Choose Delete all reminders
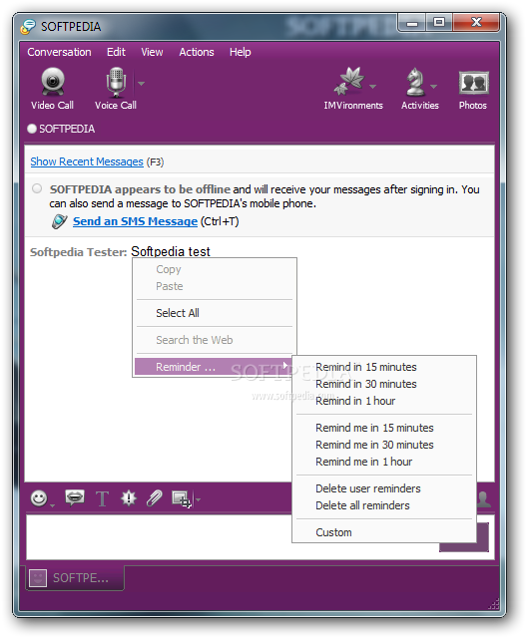The width and height of the screenshot is (527, 638). (x=384, y=505)
